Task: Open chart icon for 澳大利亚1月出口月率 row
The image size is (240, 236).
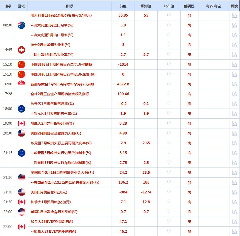Action: coord(234,35)
